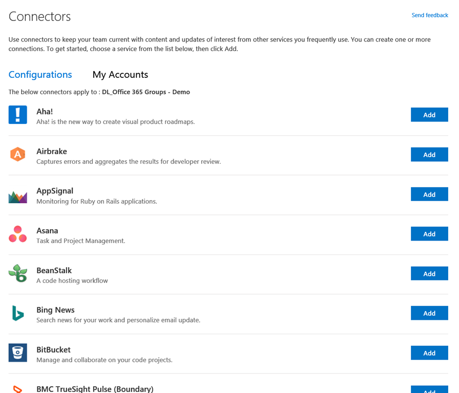Add the Bing News connector
The height and width of the screenshot is (393, 459).
pyautogui.click(x=429, y=313)
